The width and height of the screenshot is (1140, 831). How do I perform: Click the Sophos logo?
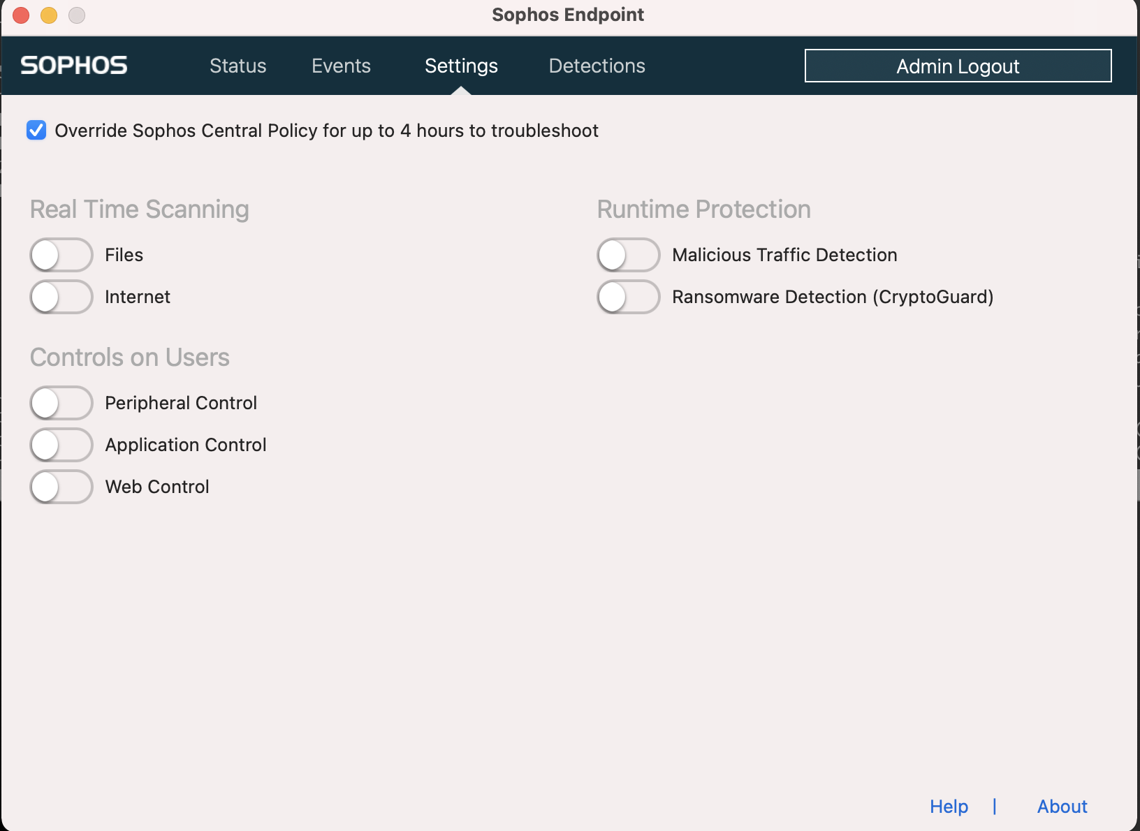(x=73, y=65)
